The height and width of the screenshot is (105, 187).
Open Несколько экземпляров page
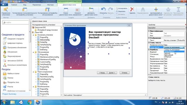coord(15,65)
